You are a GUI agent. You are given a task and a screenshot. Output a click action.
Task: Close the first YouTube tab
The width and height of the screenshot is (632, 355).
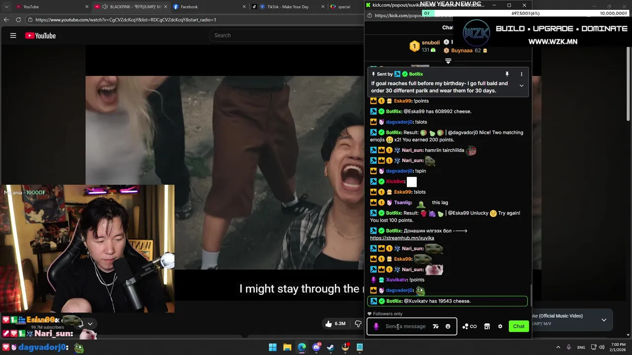point(87,7)
